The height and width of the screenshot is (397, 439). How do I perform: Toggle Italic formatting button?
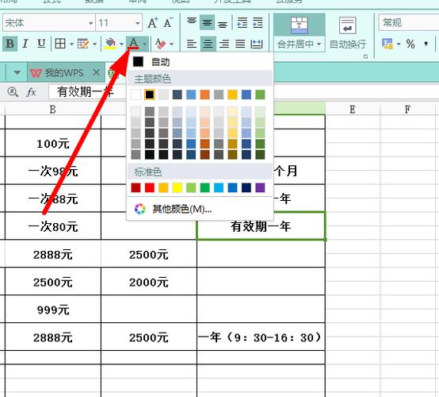[x=25, y=44]
